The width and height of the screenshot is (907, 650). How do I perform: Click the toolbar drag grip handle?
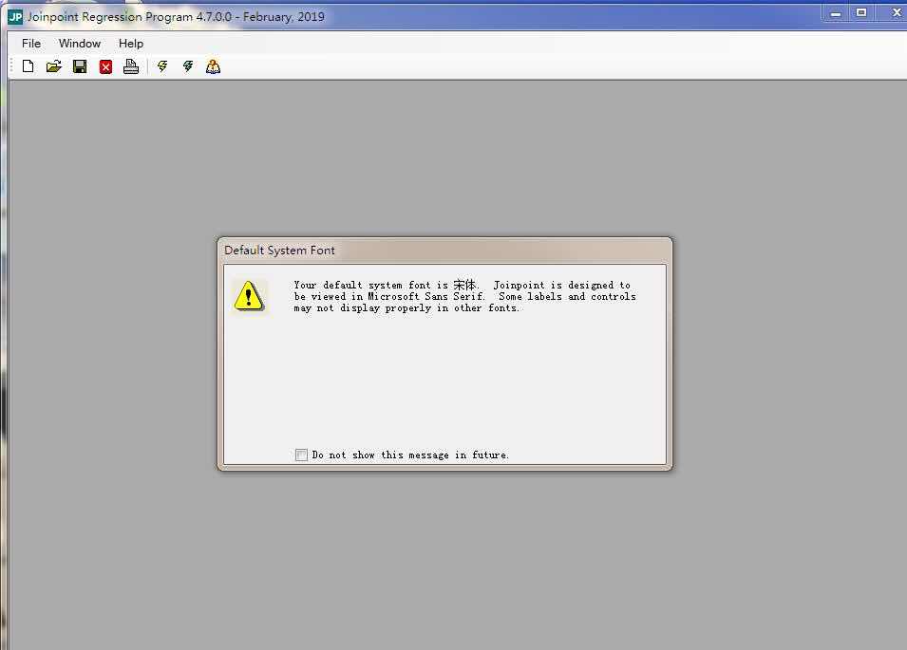coord(11,66)
